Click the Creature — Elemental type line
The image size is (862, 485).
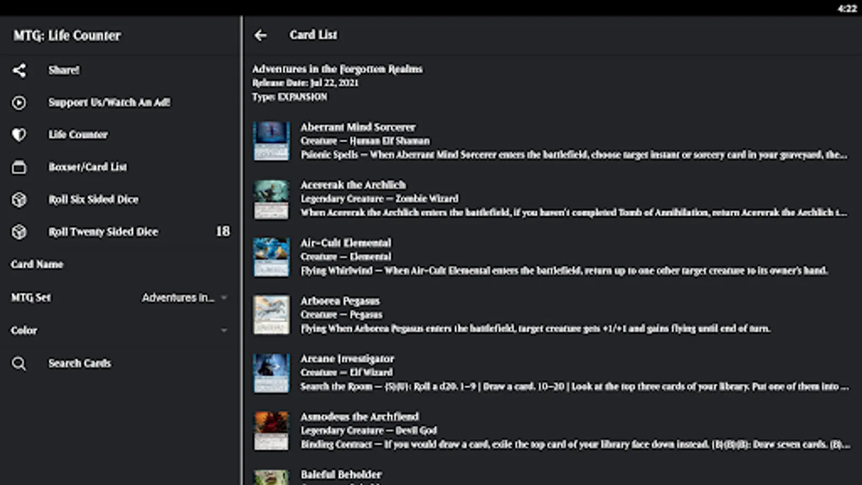pyautogui.click(x=346, y=257)
